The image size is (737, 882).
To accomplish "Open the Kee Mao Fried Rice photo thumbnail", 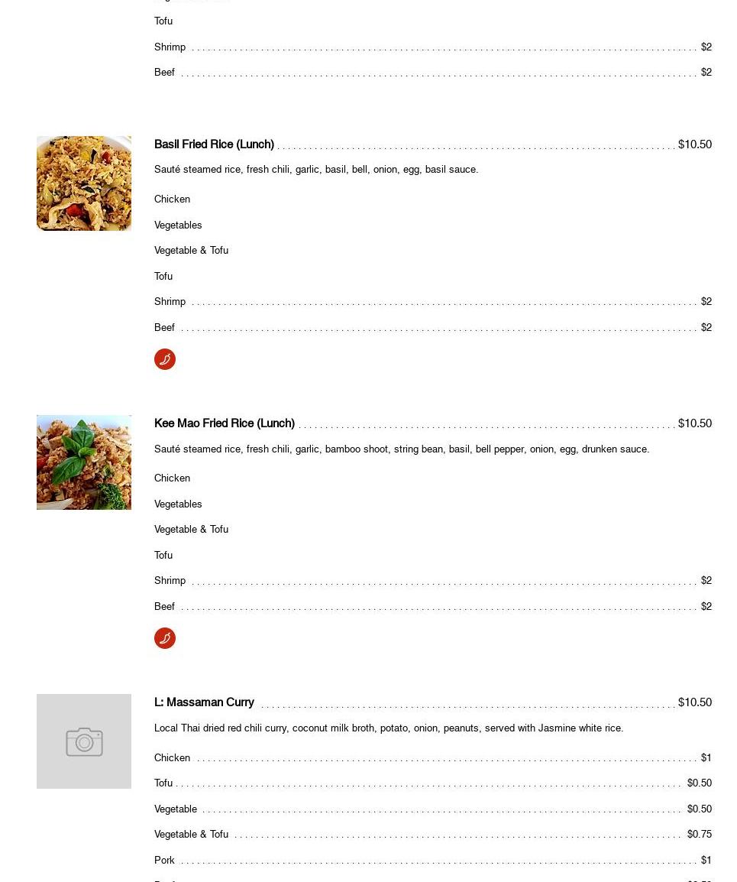I will 84,462.
